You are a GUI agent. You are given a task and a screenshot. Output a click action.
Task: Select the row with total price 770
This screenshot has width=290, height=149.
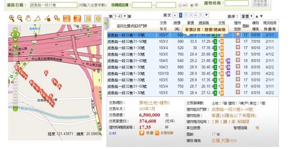pyautogui.click(x=193, y=93)
